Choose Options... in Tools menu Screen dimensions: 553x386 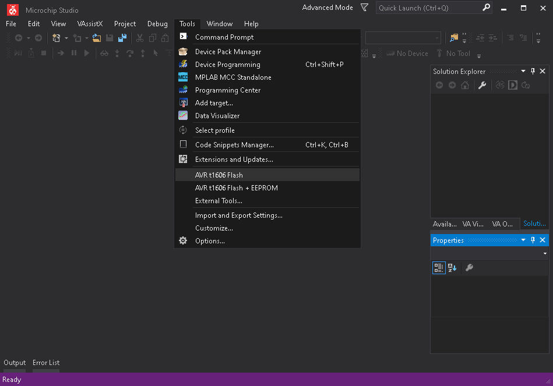[267, 241]
